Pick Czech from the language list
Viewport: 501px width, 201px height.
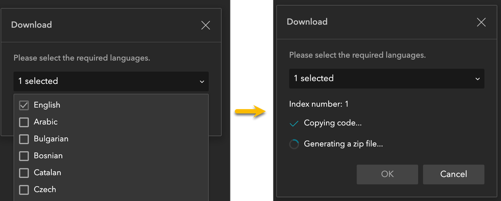pyautogui.click(x=45, y=189)
